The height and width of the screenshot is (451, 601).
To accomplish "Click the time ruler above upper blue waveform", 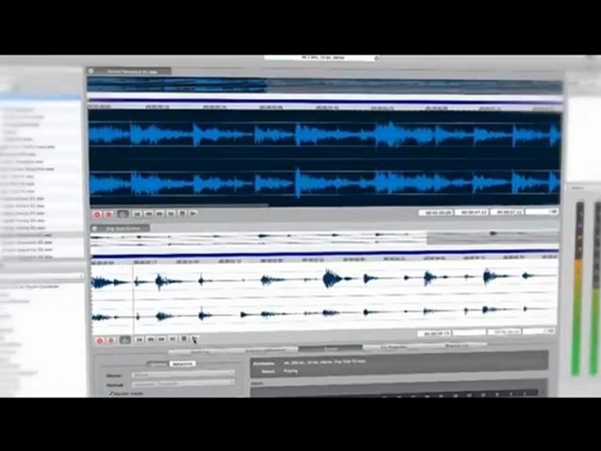I will (x=325, y=107).
